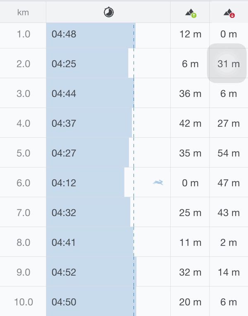Select the 04:50 split time

coord(64,302)
